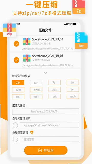Pick the wim format option

pyautogui.click(x=18, y=90)
